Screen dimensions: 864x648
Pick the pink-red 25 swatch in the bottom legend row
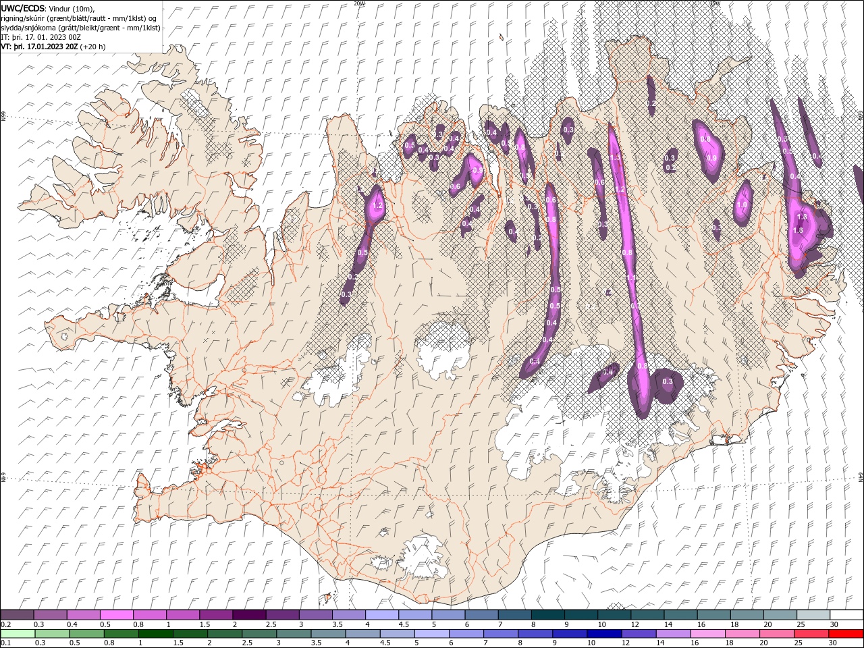(811, 634)
